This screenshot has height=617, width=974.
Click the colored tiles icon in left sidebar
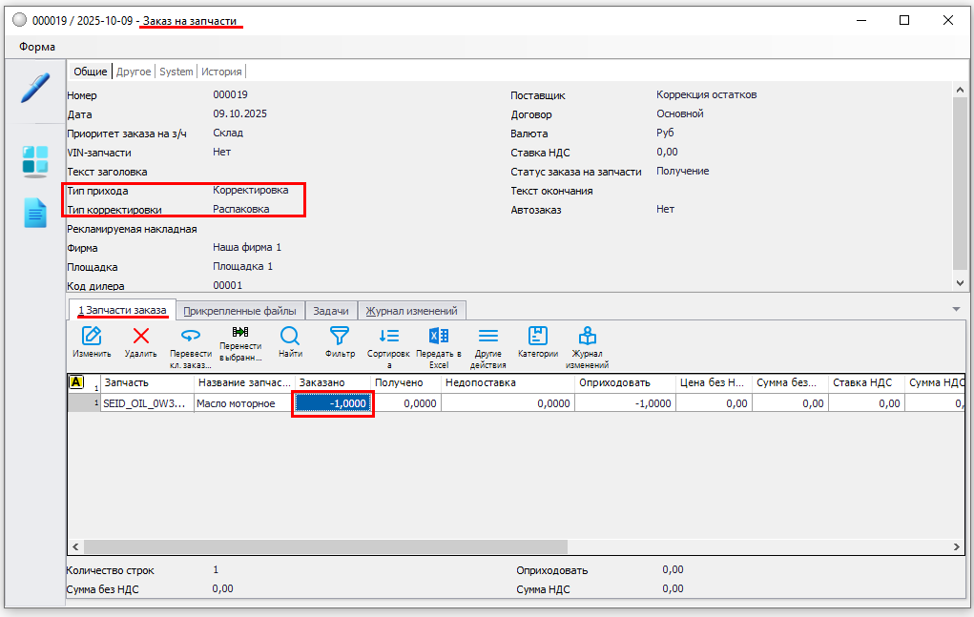34,161
